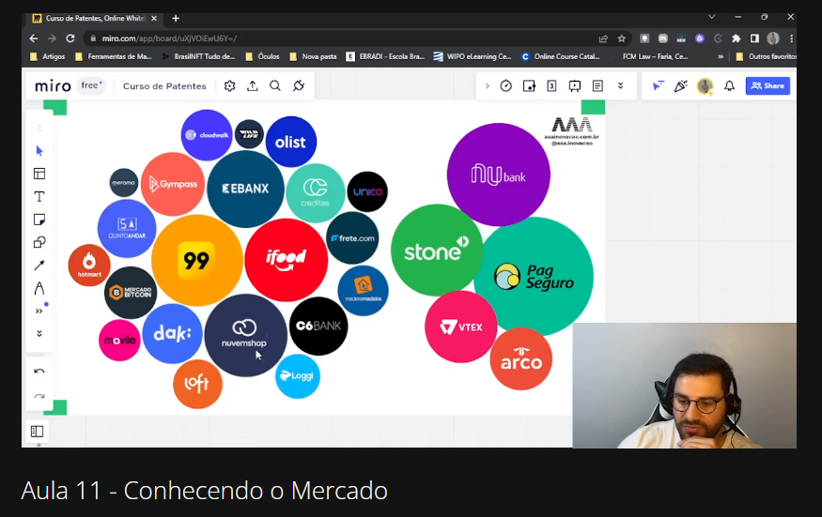Open search on the board
The height and width of the screenshot is (517, 822).
click(275, 86)
